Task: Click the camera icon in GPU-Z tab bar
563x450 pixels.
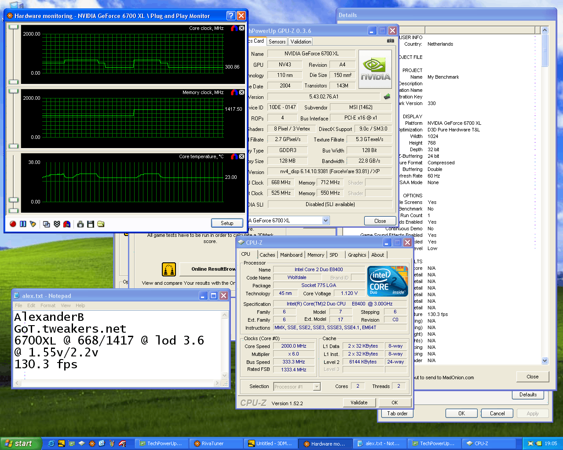Action: (390, 41)
